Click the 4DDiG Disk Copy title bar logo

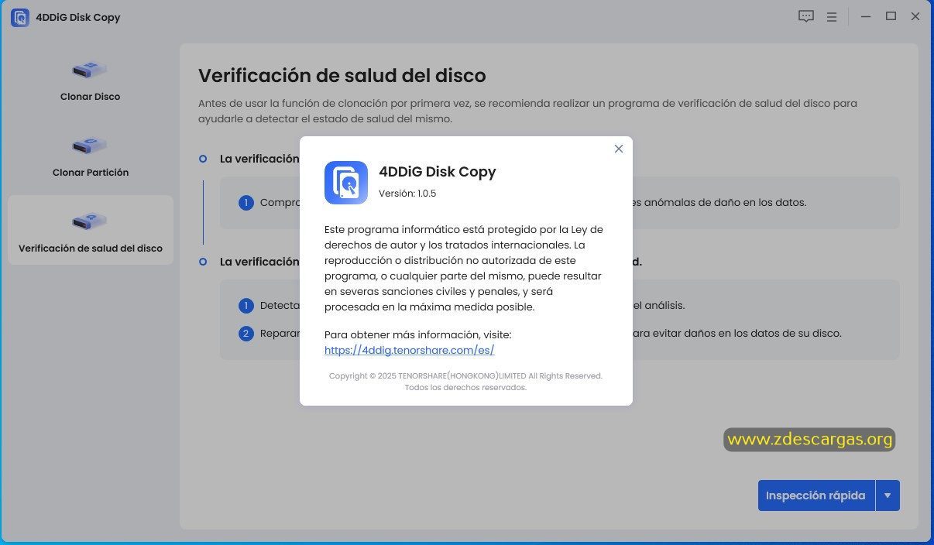click(x=20, y=17)
